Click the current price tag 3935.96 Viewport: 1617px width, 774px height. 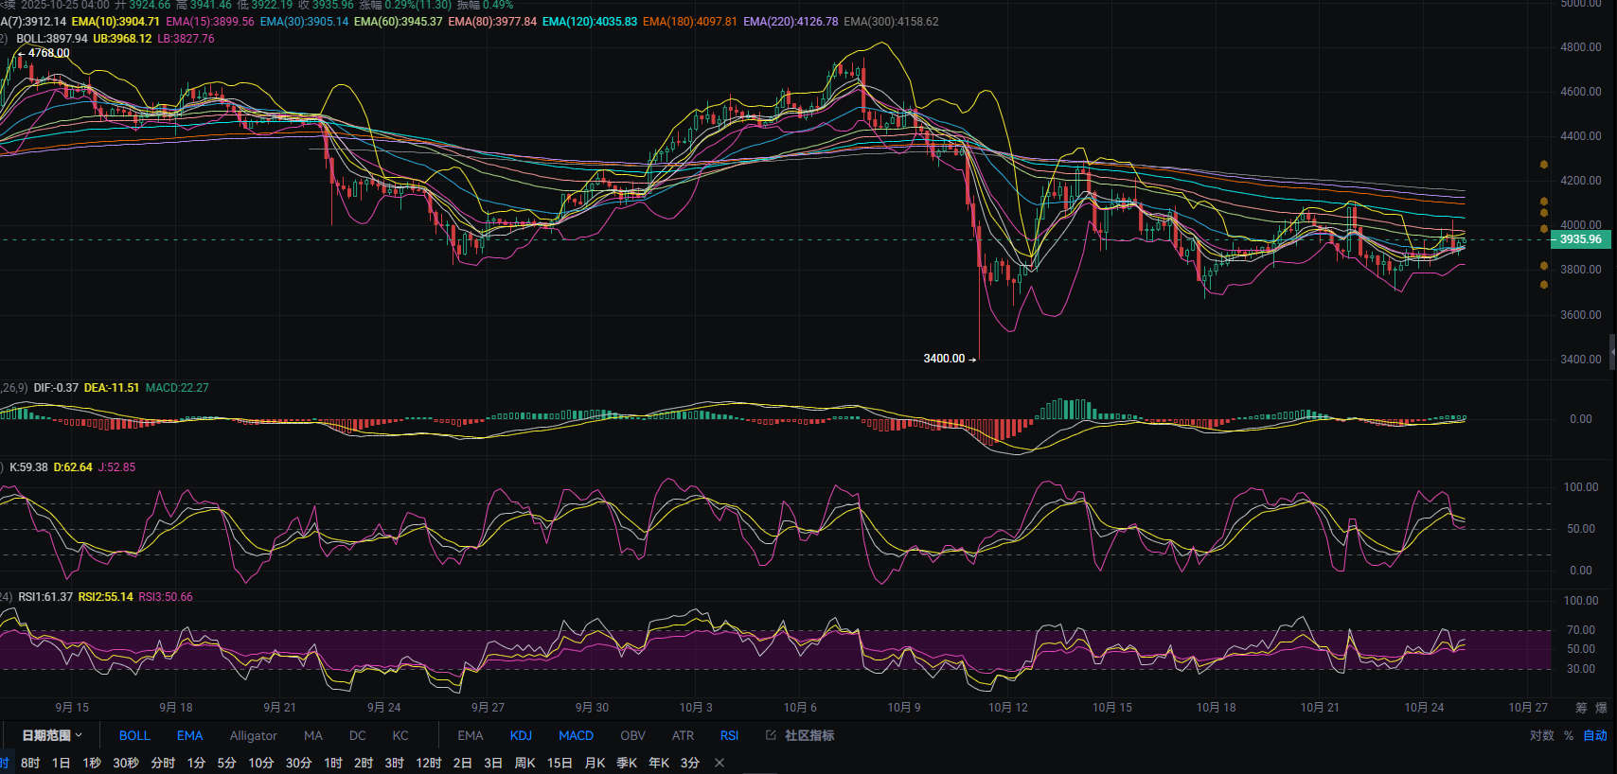pyautogui.click(x=1579, y=239)
